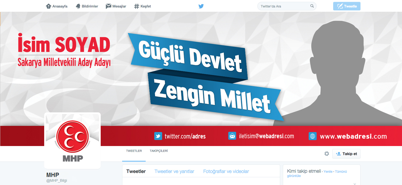Select the TWEETLER profile tab
The width and height of the screenshot is (402, 185).
[134, 151]
